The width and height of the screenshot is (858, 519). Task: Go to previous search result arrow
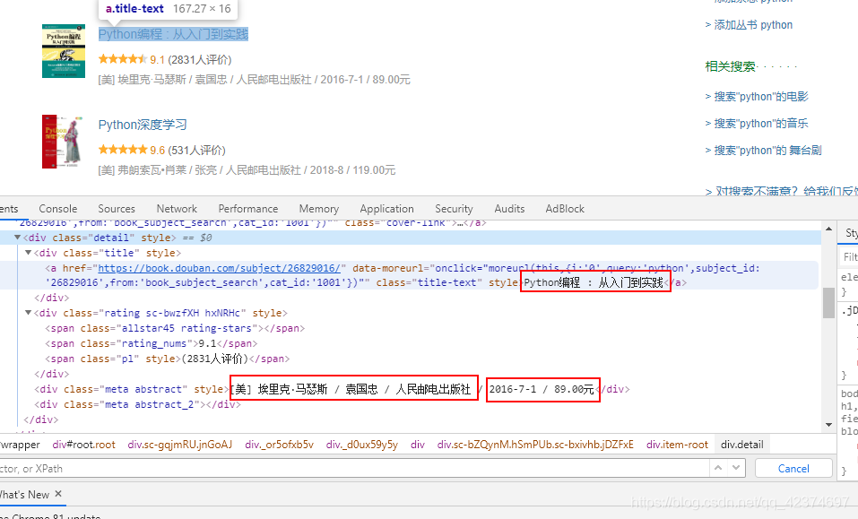718,468
